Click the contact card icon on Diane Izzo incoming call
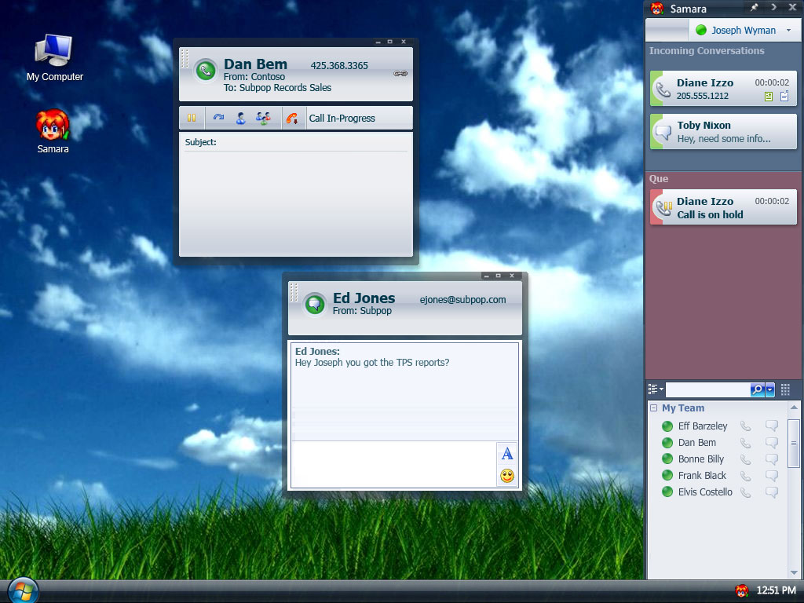804x603 pixels. click(768, 97)
